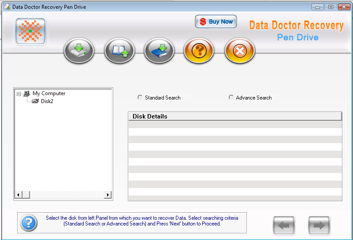Click the Disk2 drive icon
The width and height of the screenshot is (353, 240).
35,101
